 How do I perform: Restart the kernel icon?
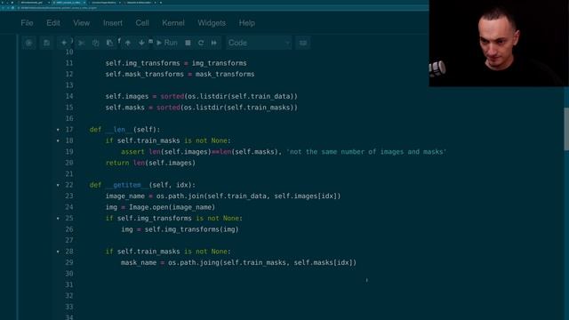click(x=201, y=43)
